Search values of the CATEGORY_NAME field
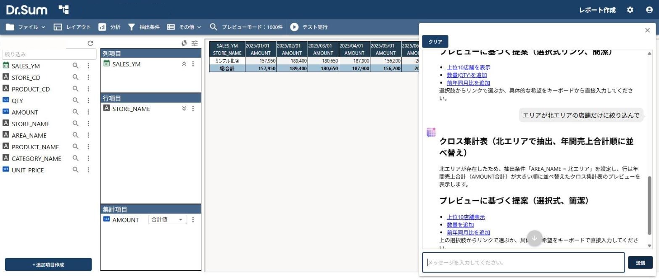Screen dimensions: 659x280 (76, 158)
